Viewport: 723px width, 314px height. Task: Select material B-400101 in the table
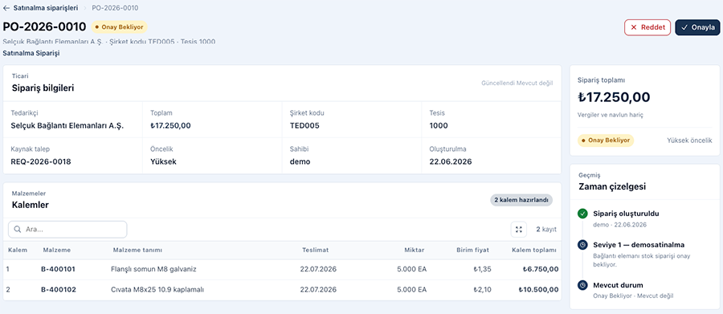click(x=58, y=269)
